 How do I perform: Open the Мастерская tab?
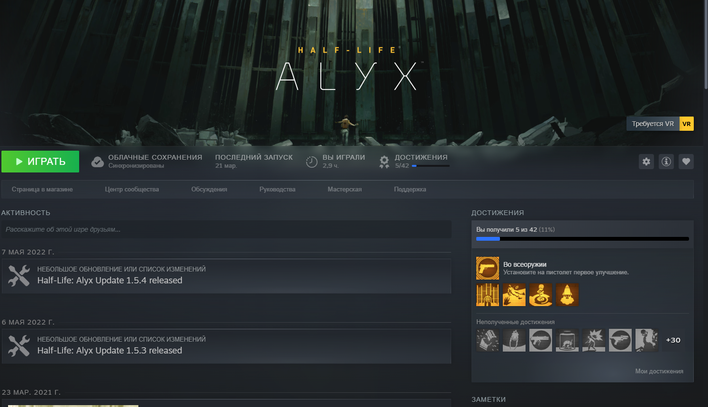(x=345, y=190)
